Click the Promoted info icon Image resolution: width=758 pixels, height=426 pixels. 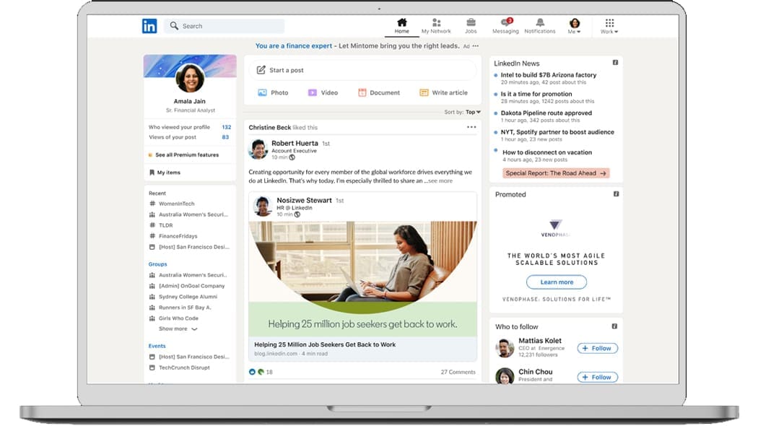click(616, 194)
